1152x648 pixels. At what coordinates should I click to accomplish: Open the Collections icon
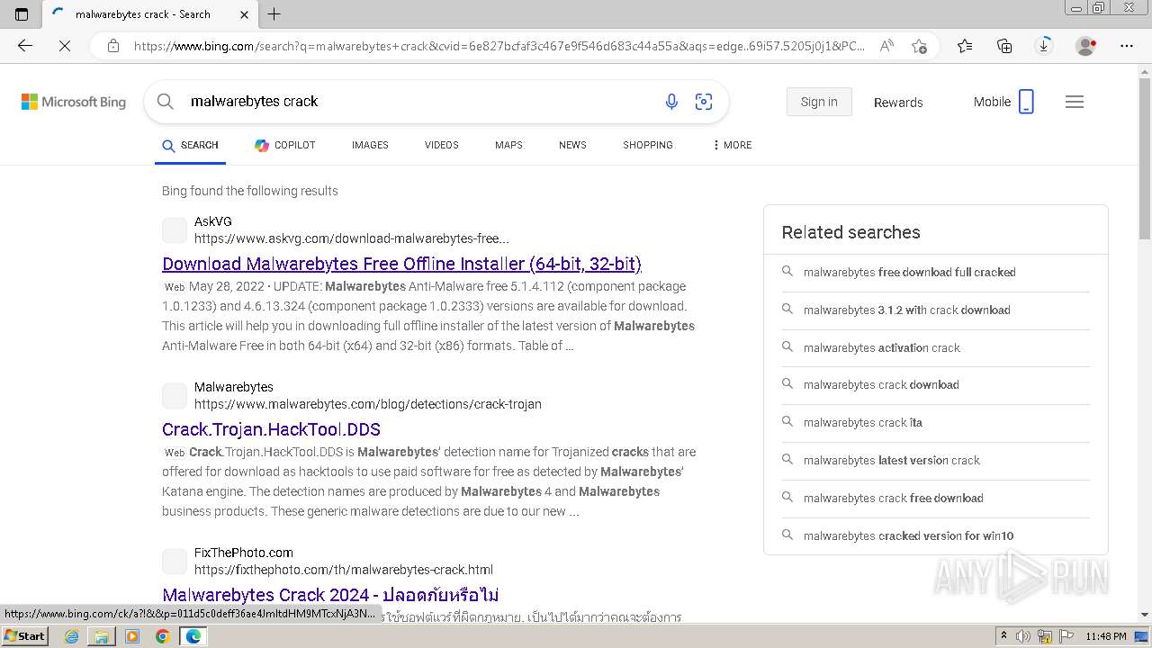pyautogui.click(x=1004, y=46)
